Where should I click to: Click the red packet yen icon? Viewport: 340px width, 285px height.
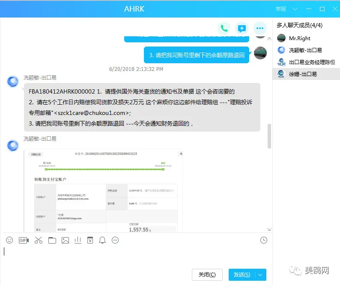click(90, 240)
